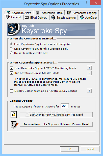Enable Display Splash Warning on Startup
The height and width of the screenshot is (156, 103).
click(12, 91)
